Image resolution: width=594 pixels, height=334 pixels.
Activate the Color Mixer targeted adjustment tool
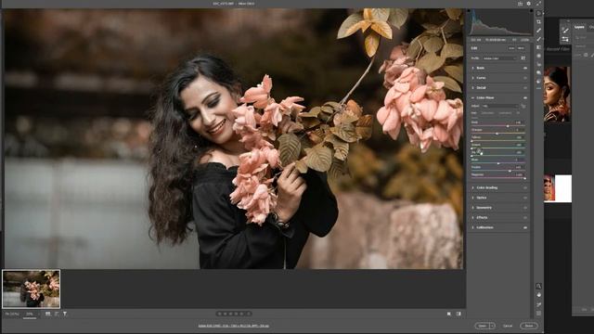pyautogui.click(x=523, y=107)
